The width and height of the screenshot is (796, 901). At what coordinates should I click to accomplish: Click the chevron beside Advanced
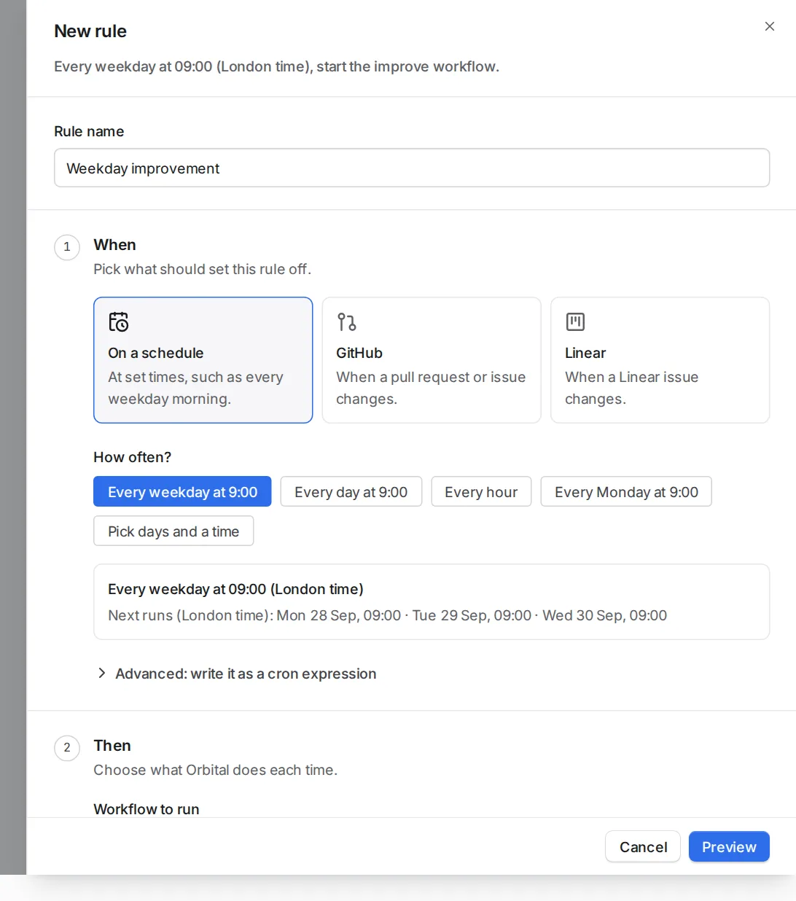pyautogui.click(x=101, y=673)
